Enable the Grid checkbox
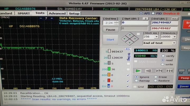190x106 pixels. coord(135,87)
